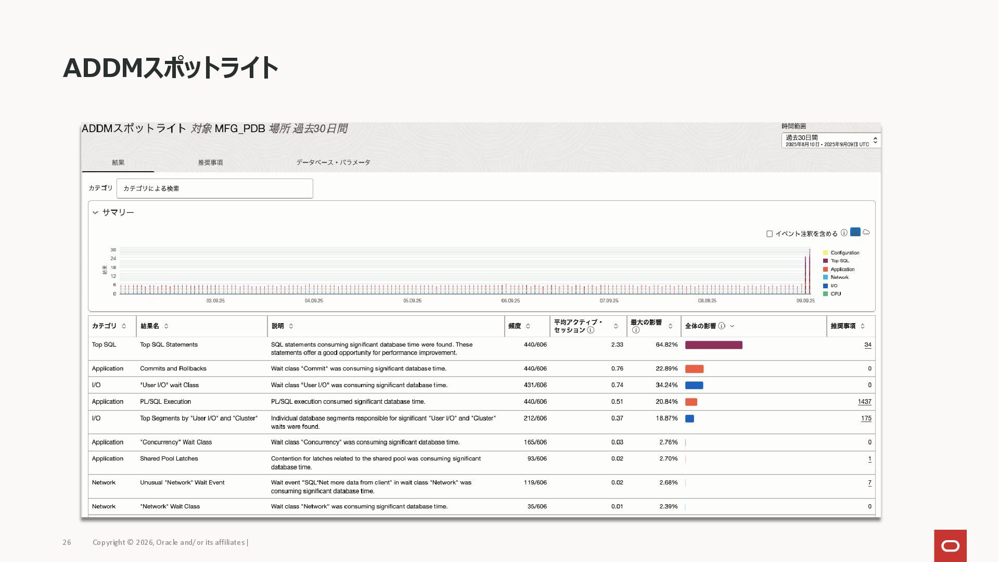This screenshot has height=562, width=999.
Task: Click the カテゴリによる検索 input field
Action: (214, 188)
